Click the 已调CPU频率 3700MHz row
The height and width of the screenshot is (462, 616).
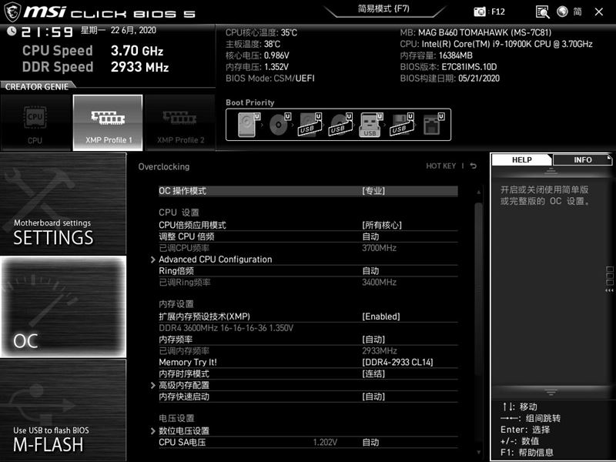pyautogui.click(x=308, y=248)
